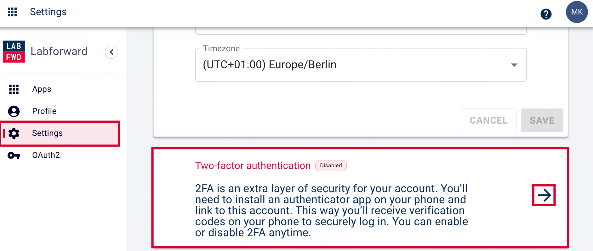Image resolution: width=593 pixels, height=251 pixels.
Task: Collapse the sidebar with the chevron button
Action: [x=111, y=52]
